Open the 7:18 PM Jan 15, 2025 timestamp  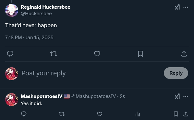click(x=29, y=38)
